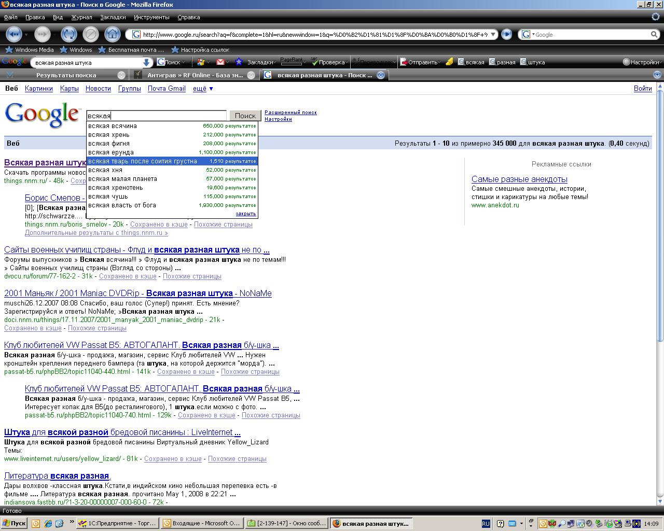Click the Firefox address bar URL
Viewport: 664px width, 531px height.
[x=315, y=35]
